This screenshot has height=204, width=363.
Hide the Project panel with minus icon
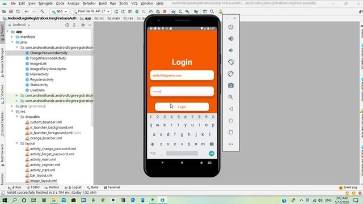(90, 25)
